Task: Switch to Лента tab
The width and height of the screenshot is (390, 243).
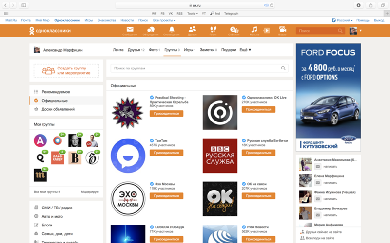Action: tap(118, 50)
